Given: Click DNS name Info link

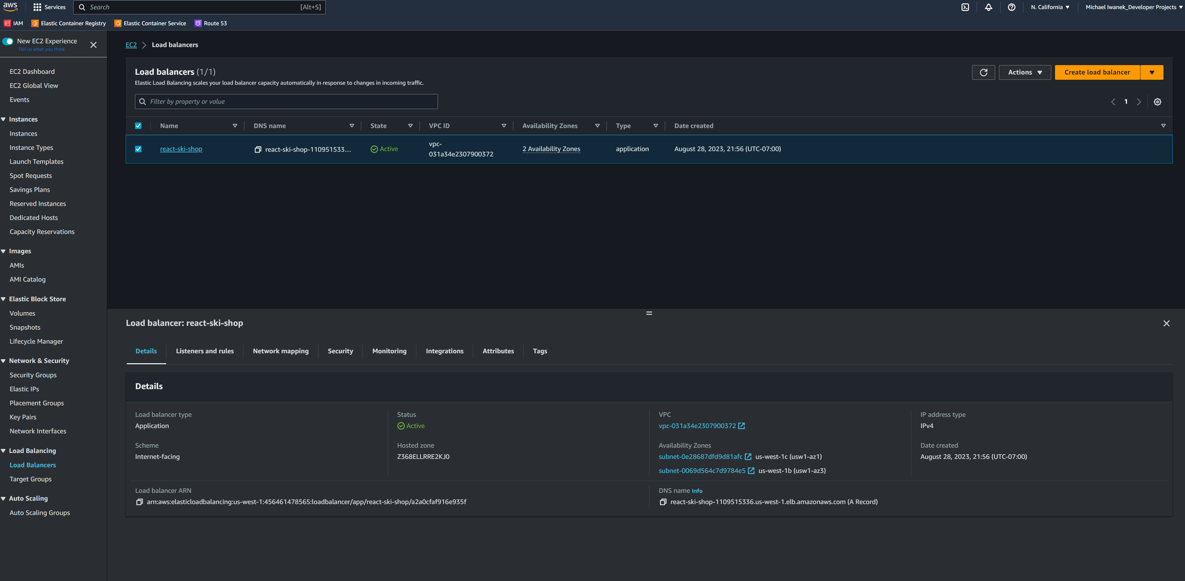Looking at the screenshot, I should (697, 491).
